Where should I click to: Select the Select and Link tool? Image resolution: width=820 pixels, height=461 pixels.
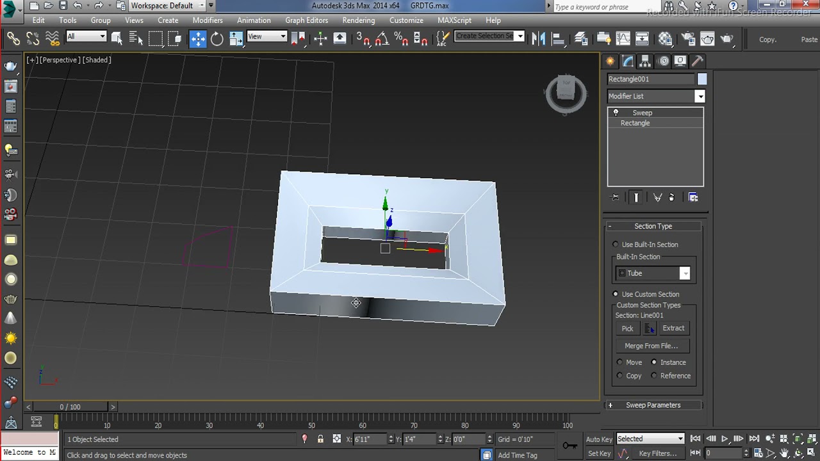[13, 38]
